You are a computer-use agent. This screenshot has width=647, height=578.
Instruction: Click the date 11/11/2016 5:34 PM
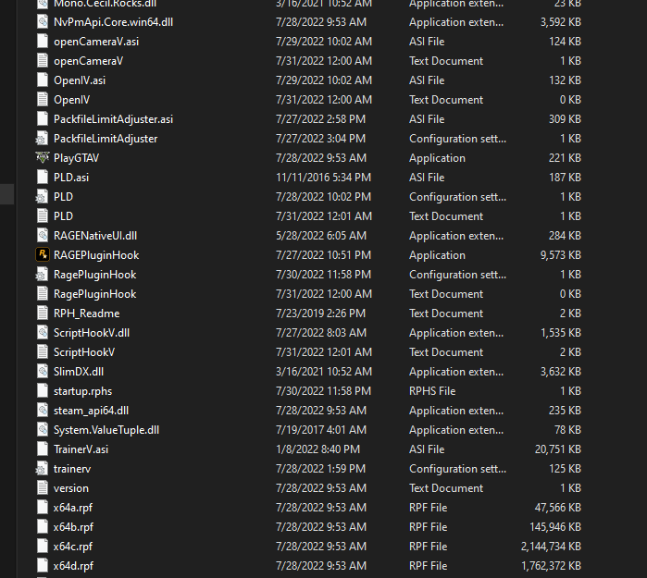tap(324, 178)
